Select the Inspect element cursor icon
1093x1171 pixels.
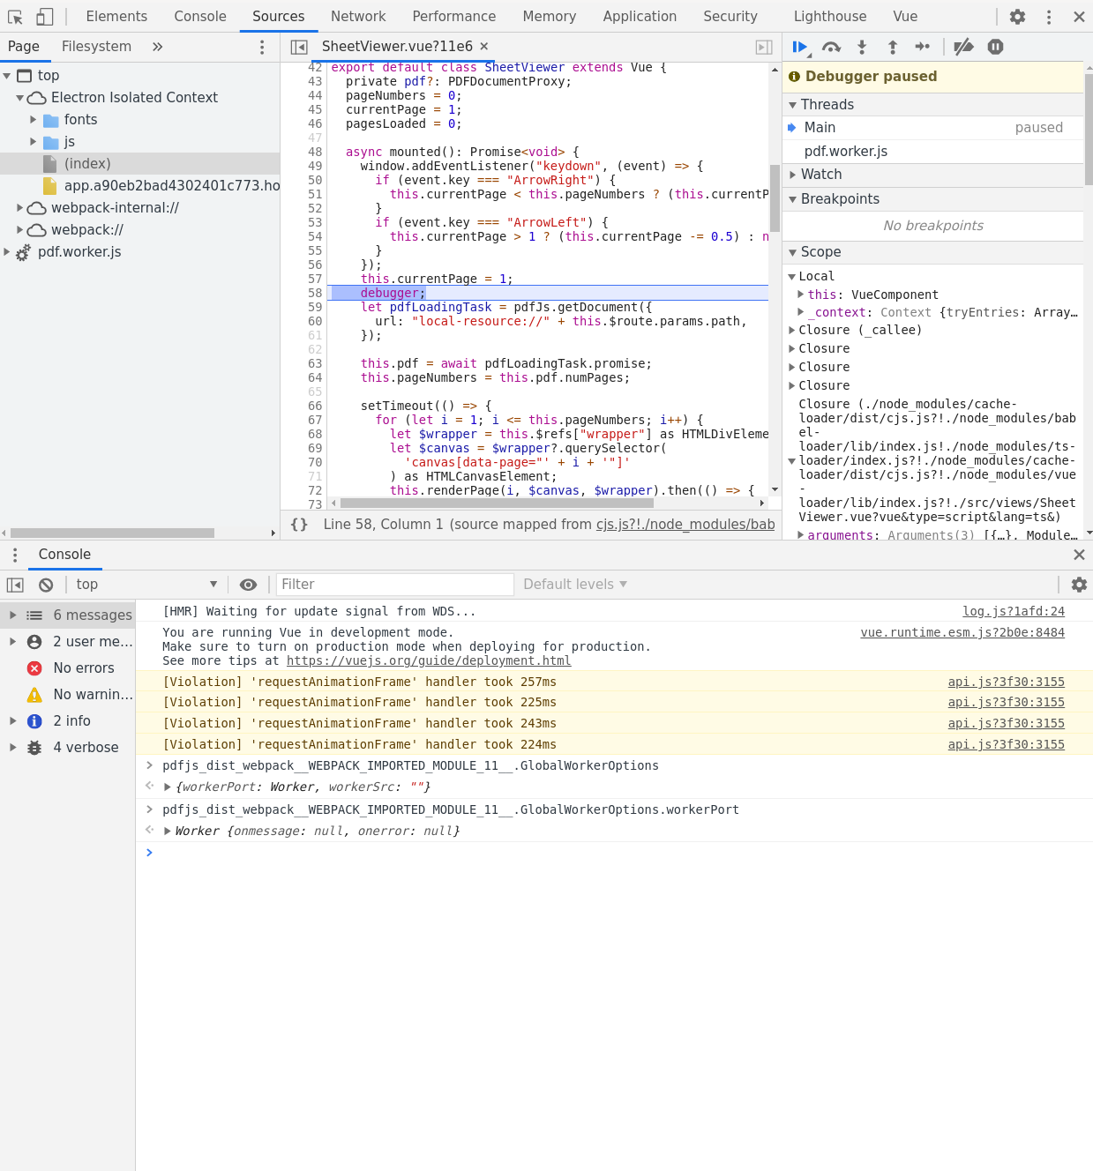pyautogui.click(x=14, y=17)
